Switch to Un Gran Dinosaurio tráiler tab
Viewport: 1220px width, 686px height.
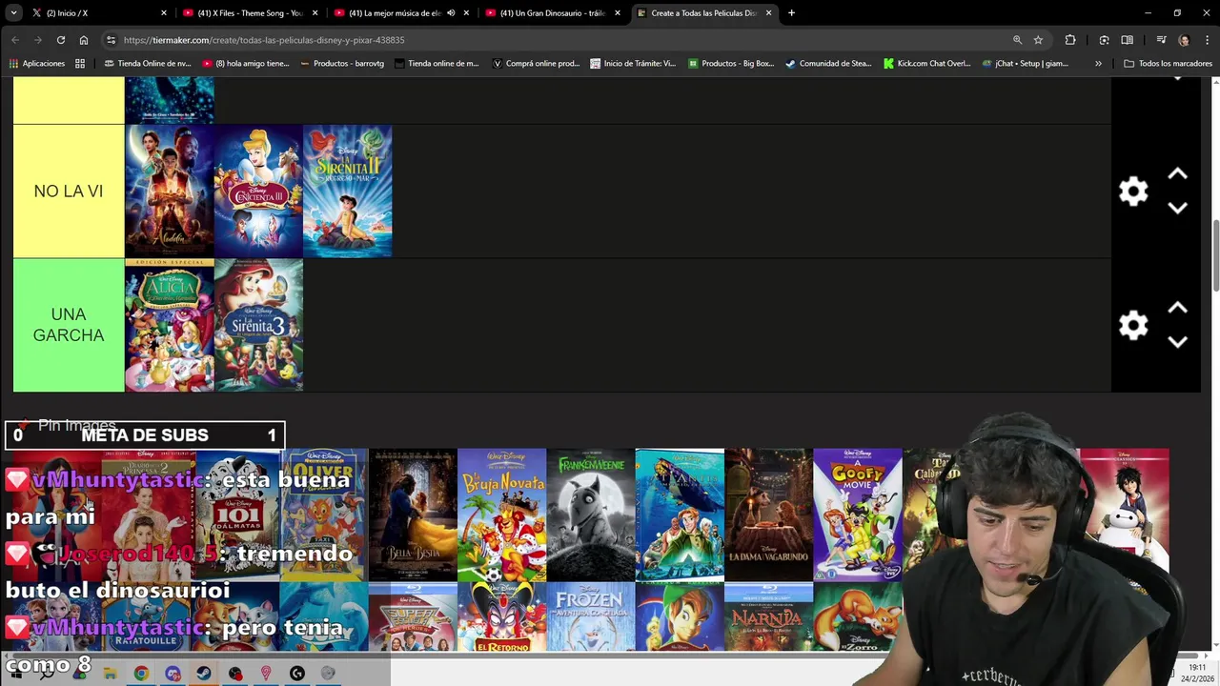pyautogui.click(x=553, y=13)
